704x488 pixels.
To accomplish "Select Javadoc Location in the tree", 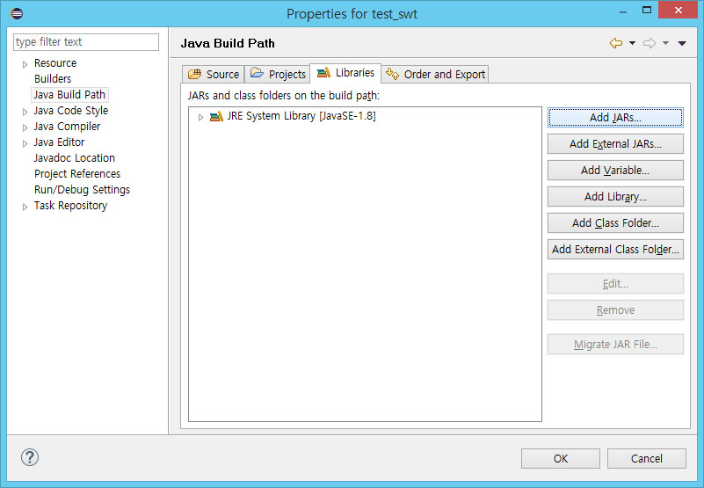I will pyautogui.click(x=74, y=158).
